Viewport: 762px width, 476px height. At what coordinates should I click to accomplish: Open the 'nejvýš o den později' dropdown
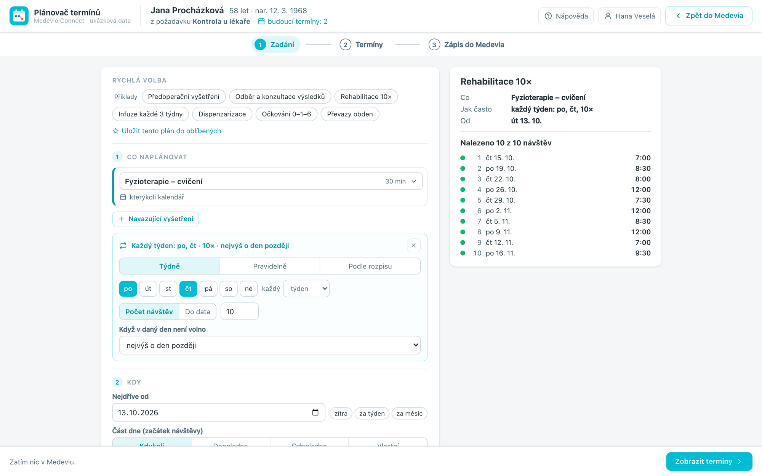pos(270,345)
